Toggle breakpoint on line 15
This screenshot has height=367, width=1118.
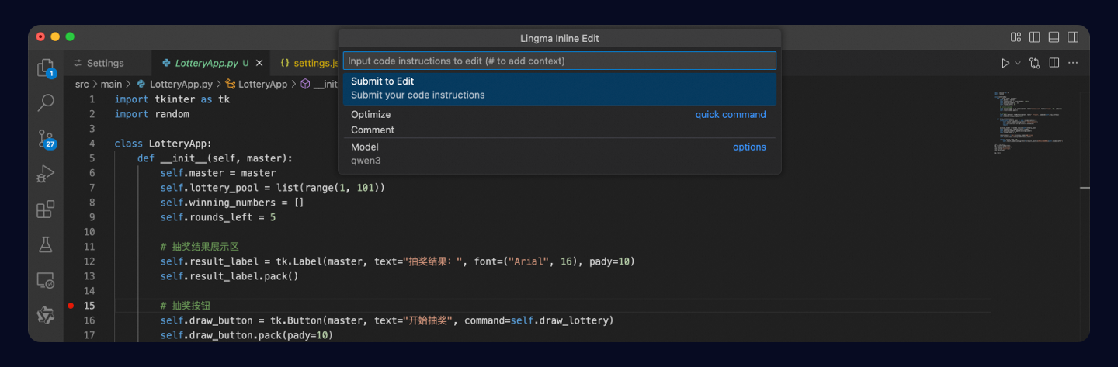pyautogui.click(x=71, y=306)
